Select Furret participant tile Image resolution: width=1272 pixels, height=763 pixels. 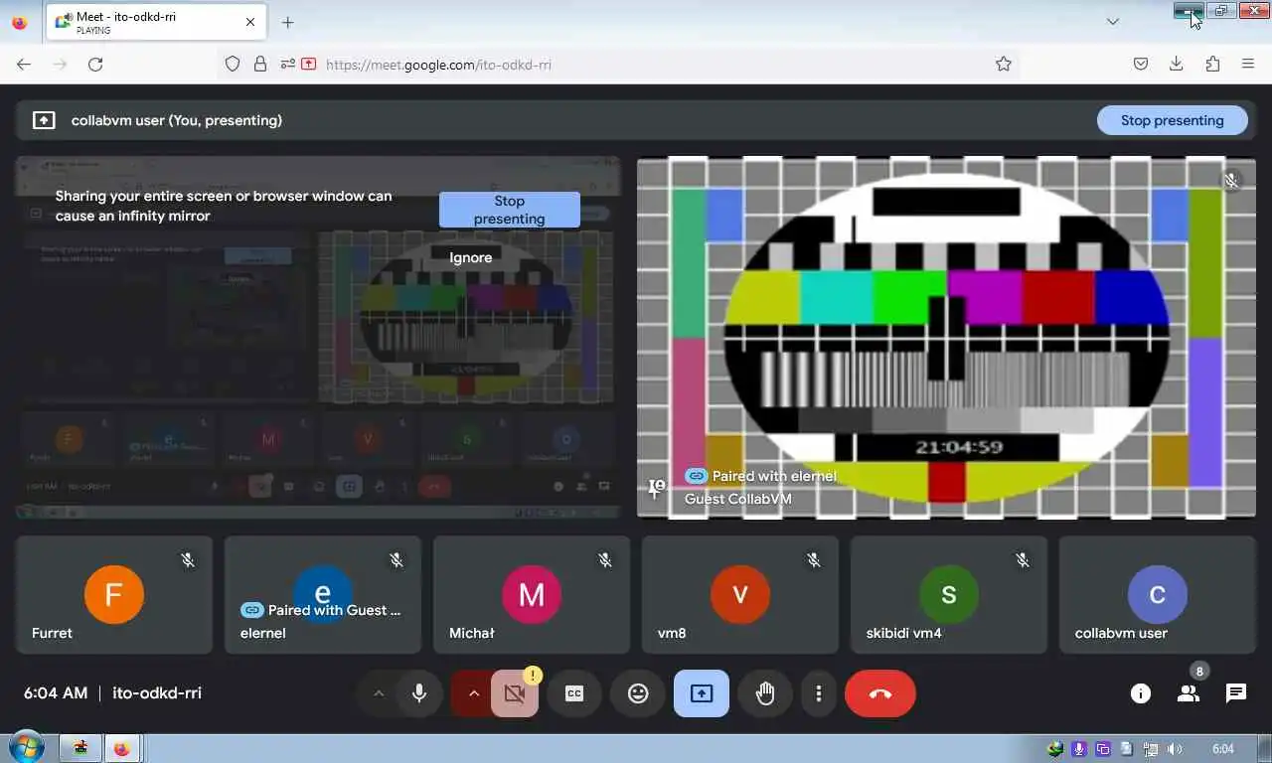click(114, 594)
